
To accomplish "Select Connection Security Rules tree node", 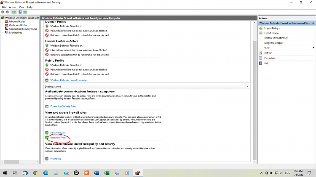I will pyautogui.click(x=23, y=29).
